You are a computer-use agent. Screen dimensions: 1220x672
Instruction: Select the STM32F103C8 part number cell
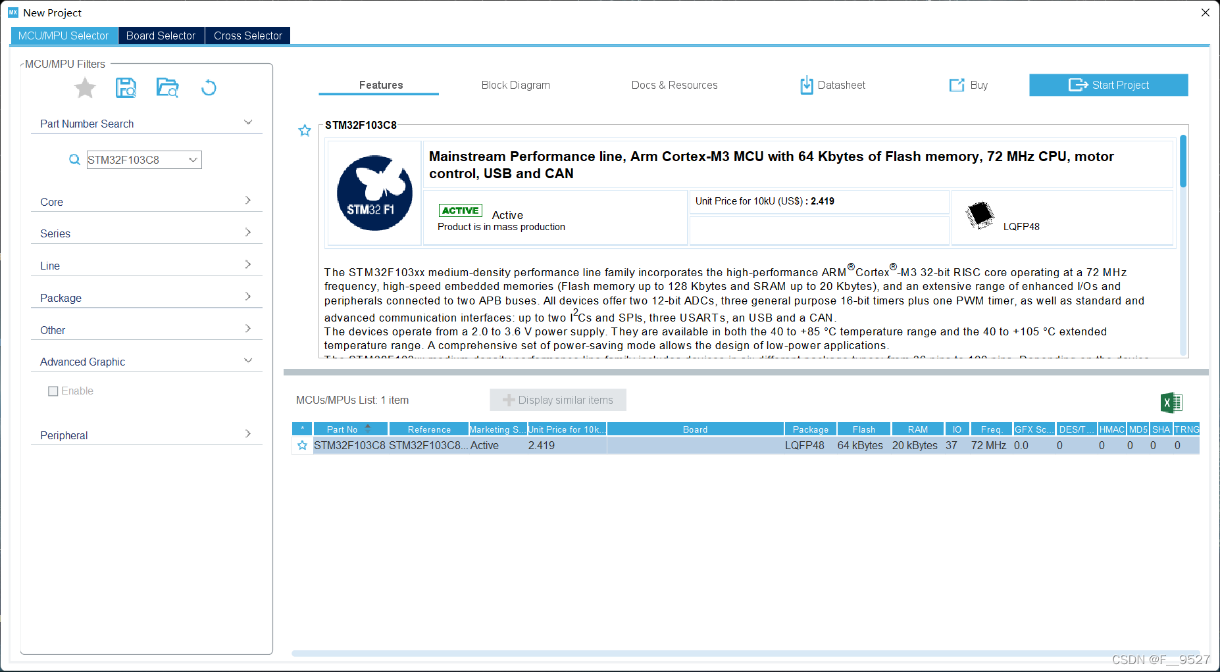349,445
